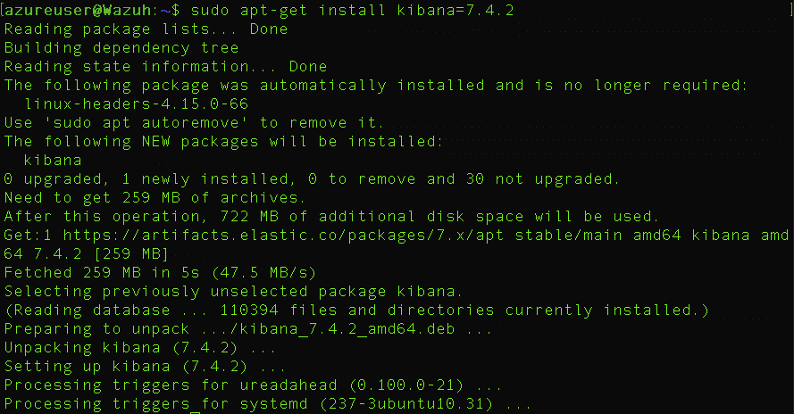Click the command 'sudo apt-get install kibana=7.4.2'

pos(353,10)
